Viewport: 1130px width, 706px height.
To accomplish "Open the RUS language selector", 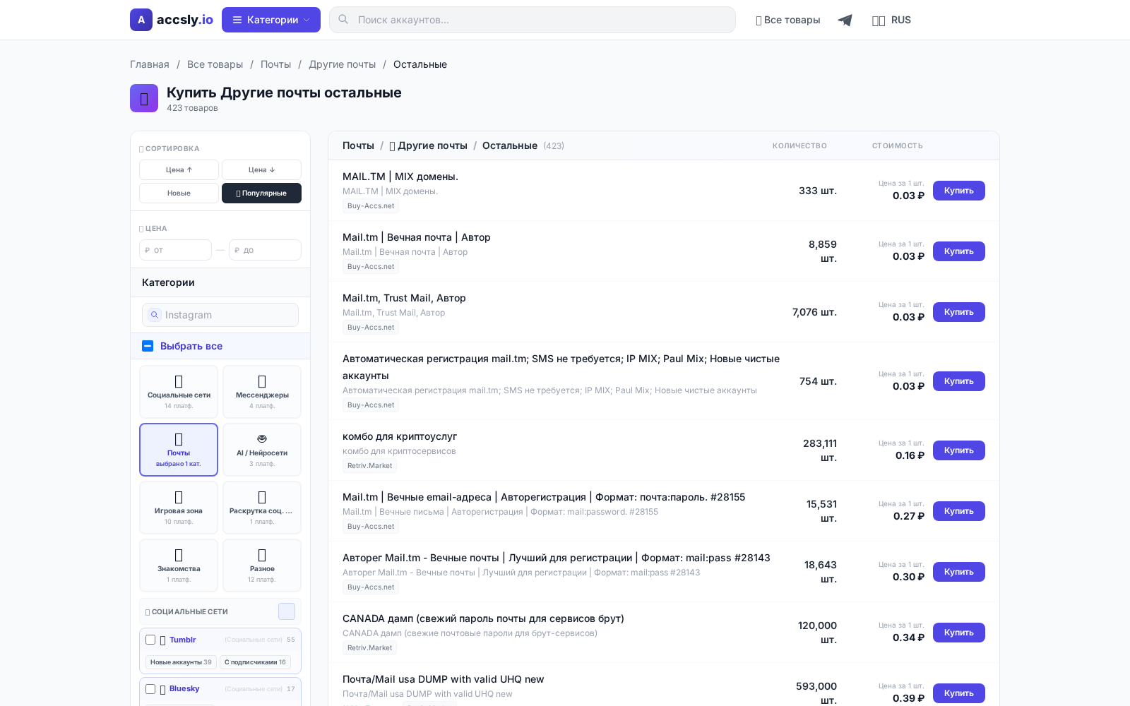I will (891, 20).
